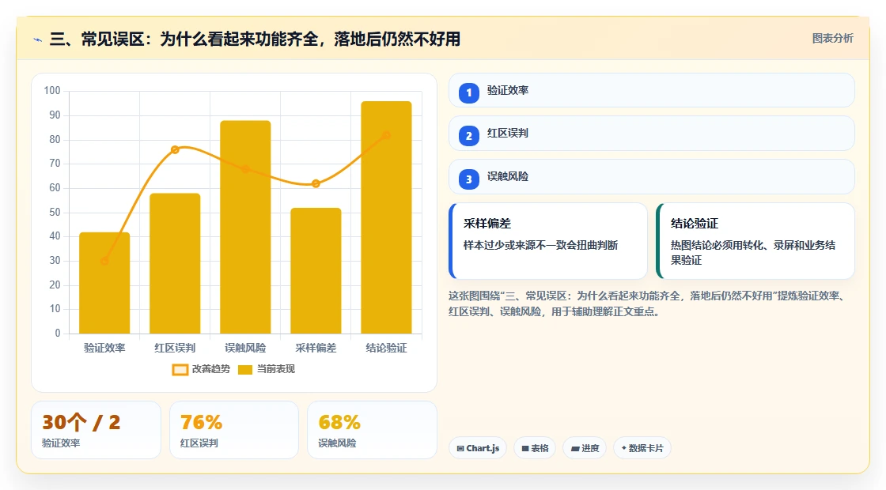The height and width of the screenshot is (490, 886).
Task: Click the 采样偏差 x-axis label
Action: tap(316, 349)
